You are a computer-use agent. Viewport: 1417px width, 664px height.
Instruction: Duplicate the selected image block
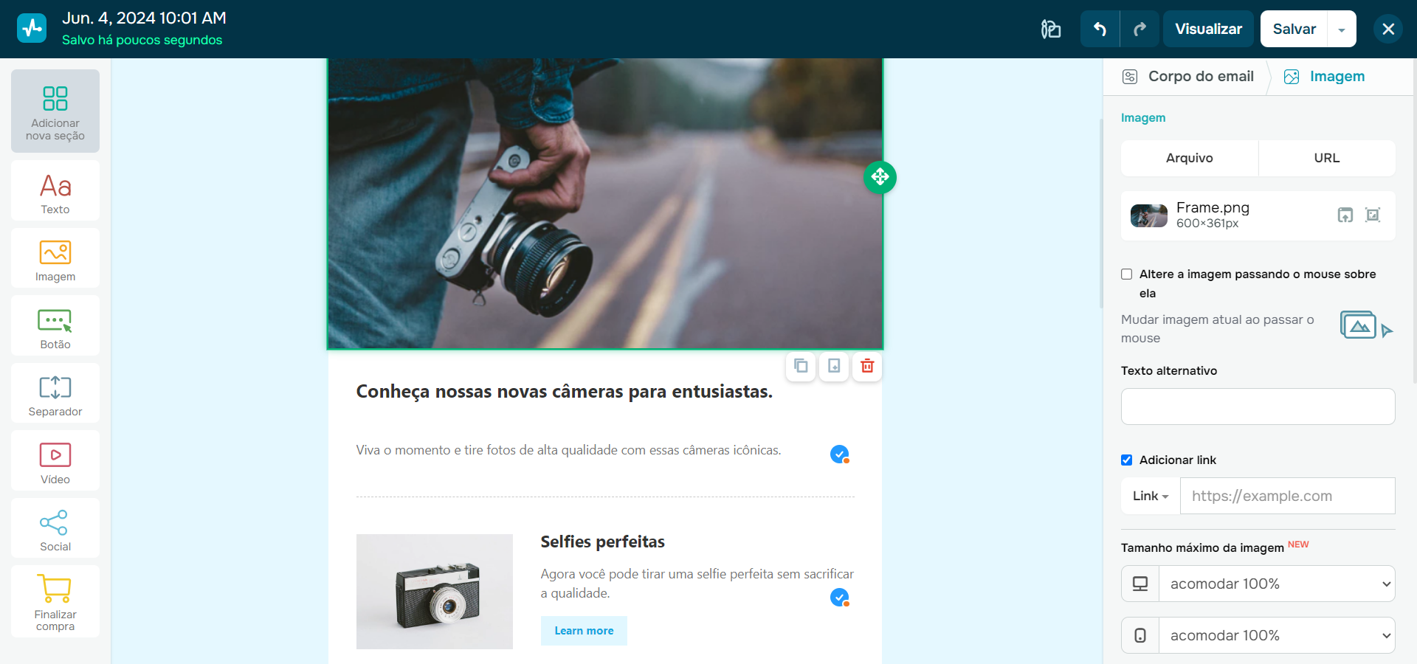[x=801, y=366]
